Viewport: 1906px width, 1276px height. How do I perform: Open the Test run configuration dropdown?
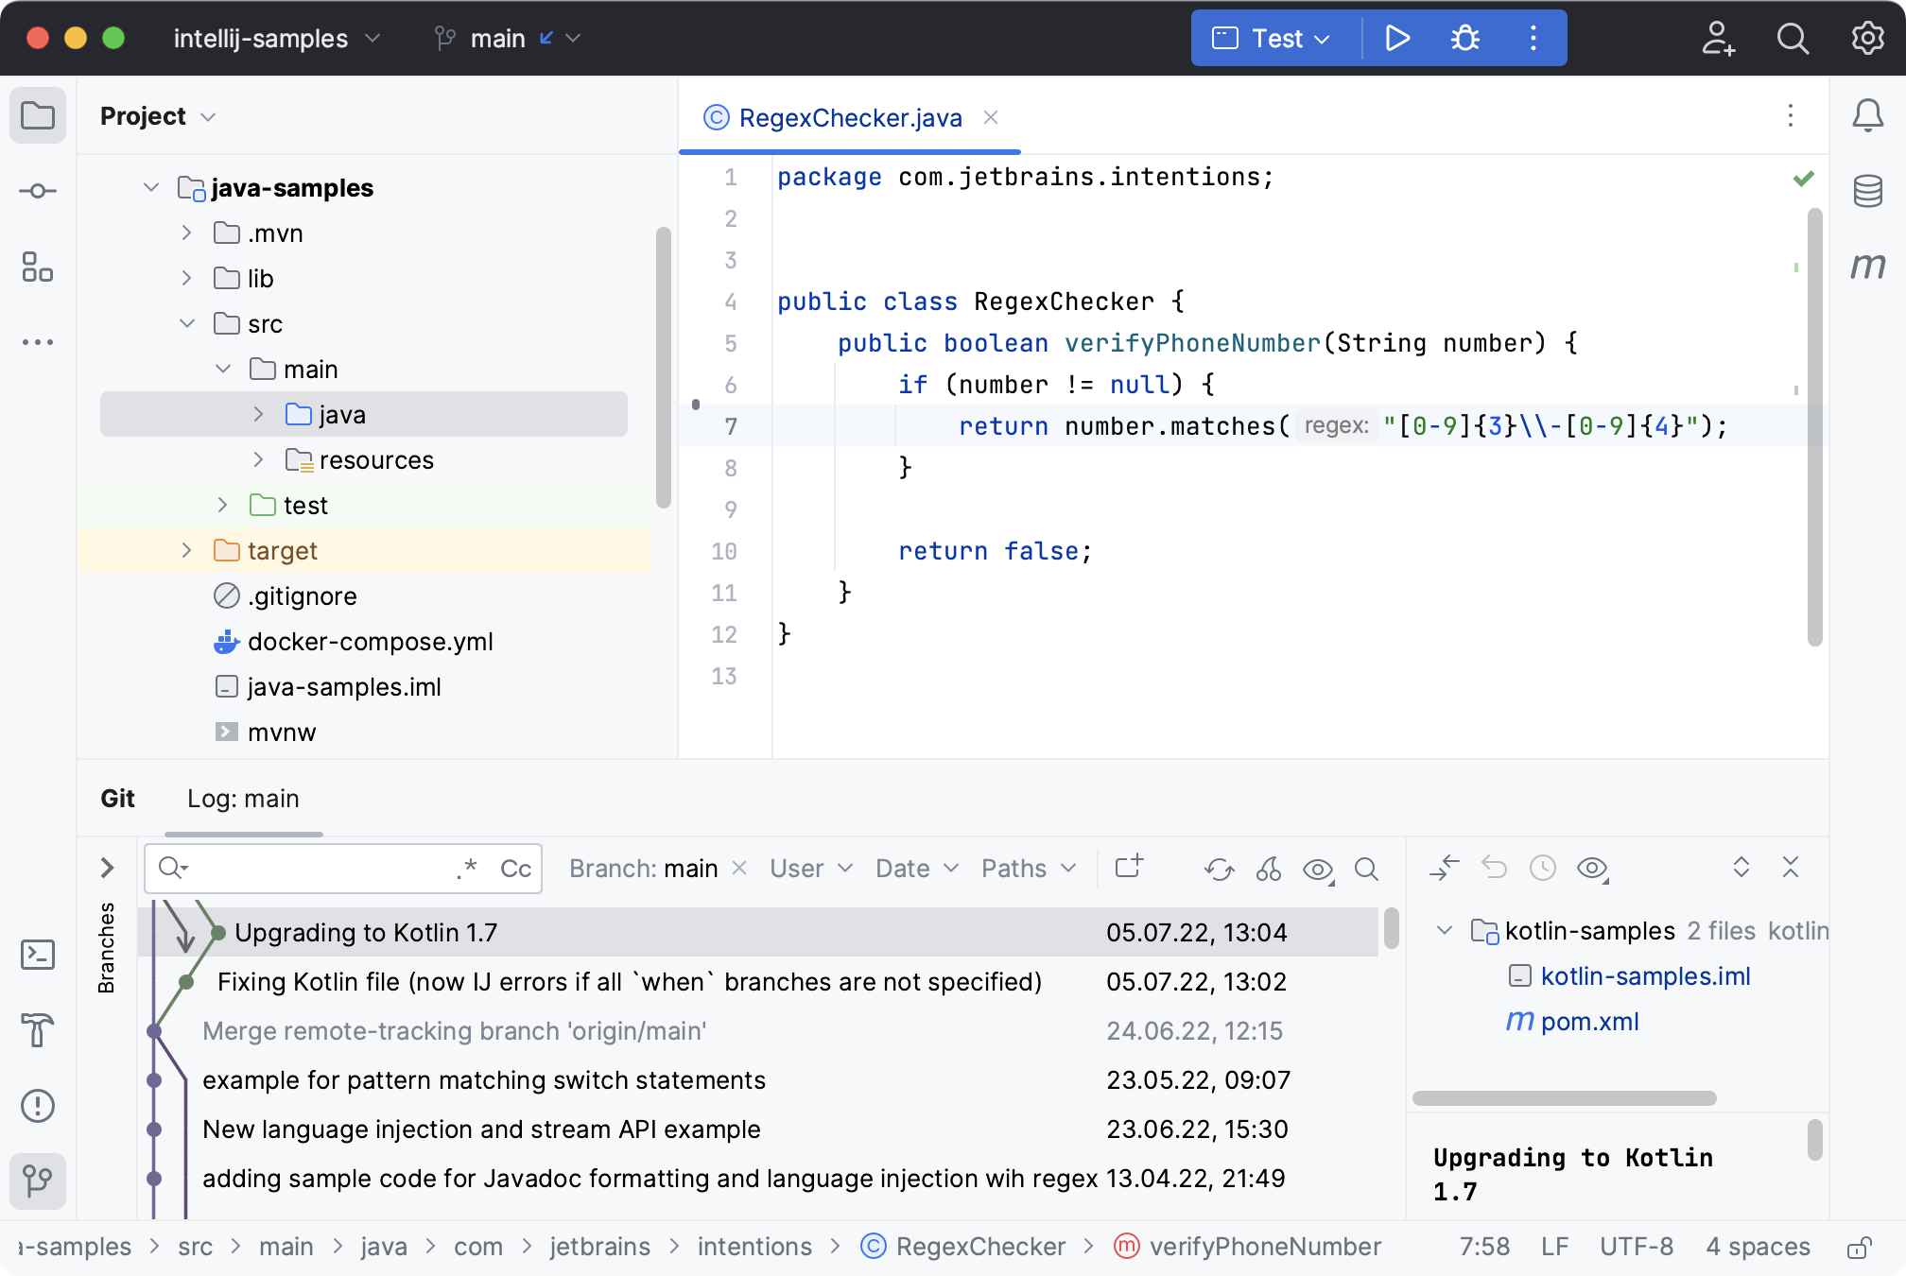(x=1272, y=39)
